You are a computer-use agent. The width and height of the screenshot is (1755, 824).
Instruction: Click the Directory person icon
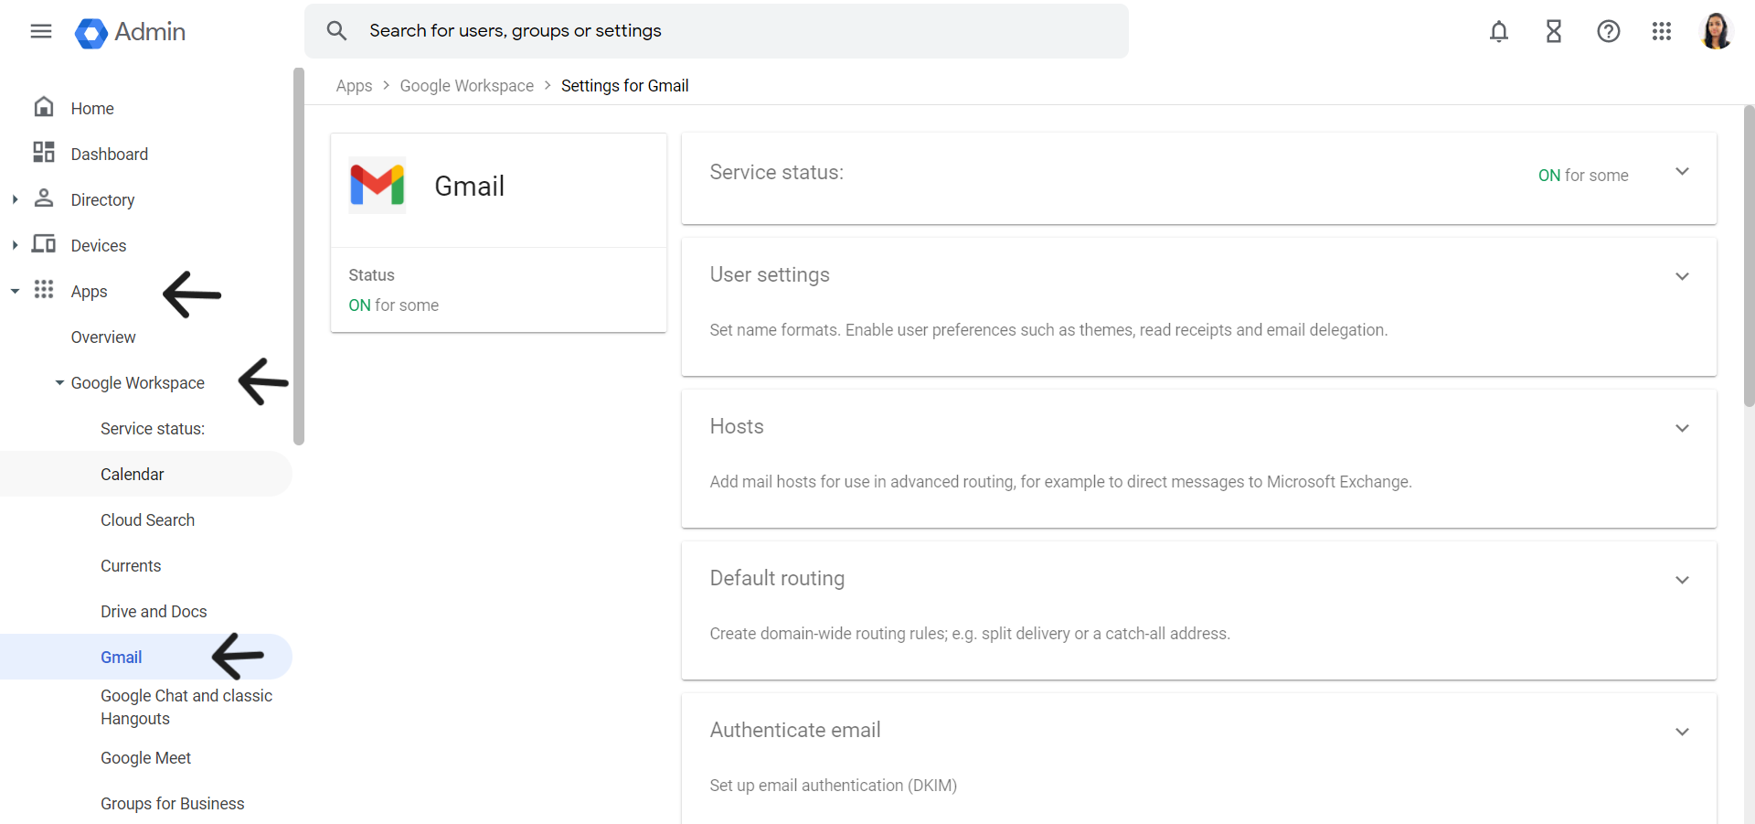pyautogui.click(x=44, y=198)
